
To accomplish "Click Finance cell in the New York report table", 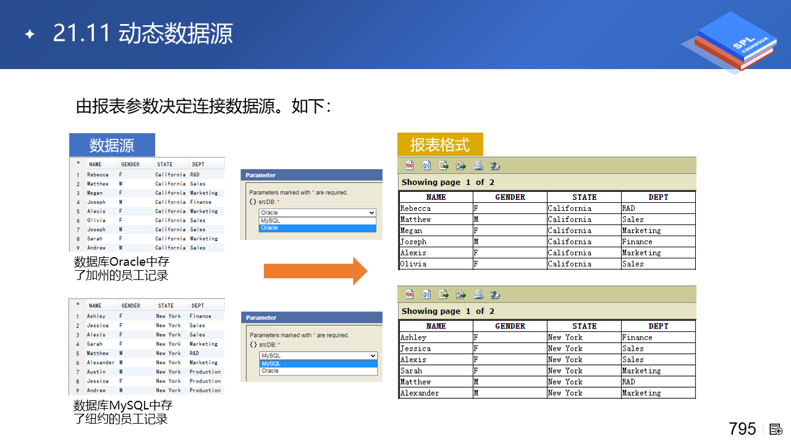I will point(659,337).
